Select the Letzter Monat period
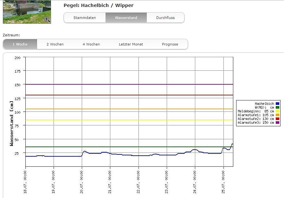This screenshot has height=198, width=284. tap(131, 44)
